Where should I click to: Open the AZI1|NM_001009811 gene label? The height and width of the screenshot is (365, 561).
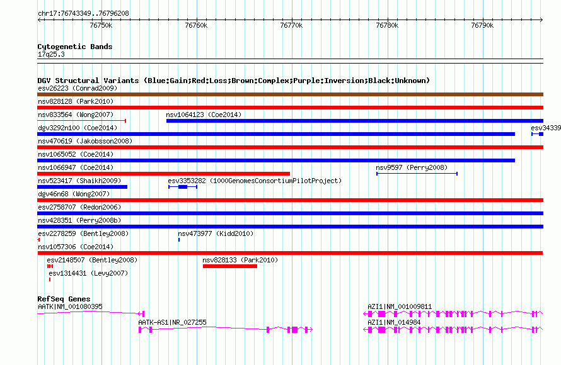400,306
